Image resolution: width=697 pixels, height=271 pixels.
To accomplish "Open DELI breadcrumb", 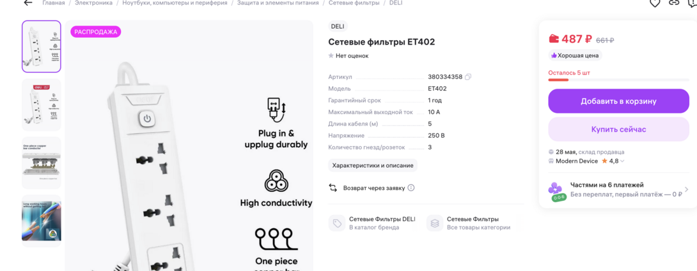I will coord(395,3).
